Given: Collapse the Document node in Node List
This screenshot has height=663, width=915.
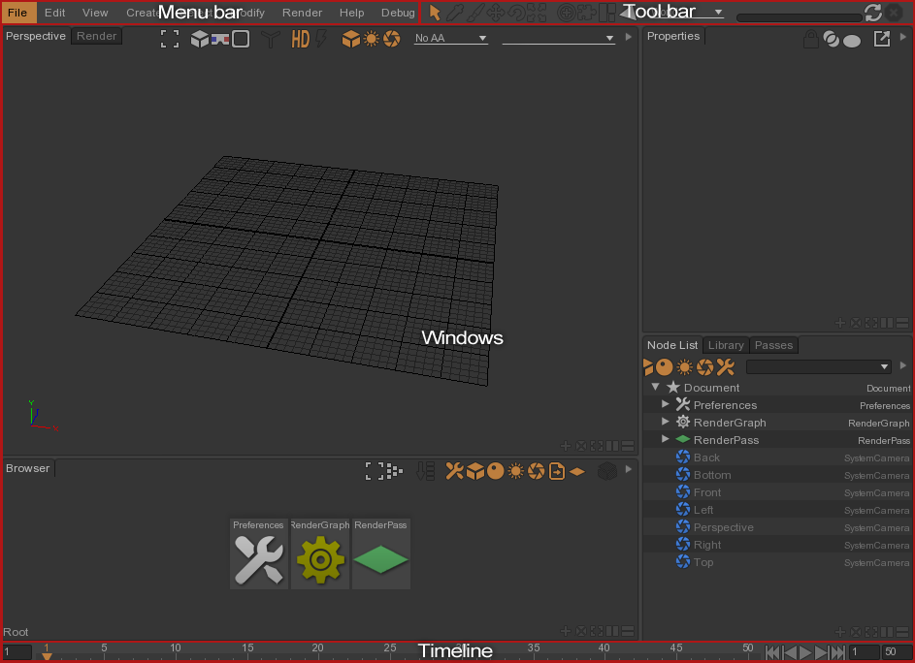Looking at the screenshot, I should tap(656, 388).
